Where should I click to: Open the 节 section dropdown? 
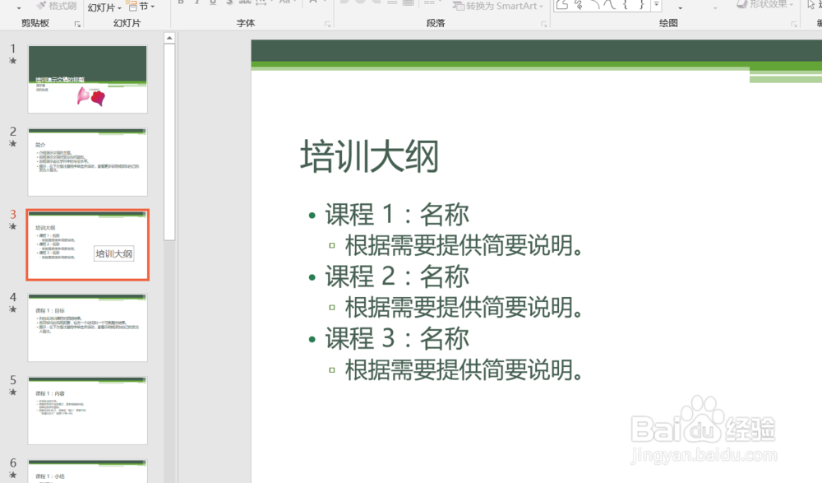click(x=141, y=7)
